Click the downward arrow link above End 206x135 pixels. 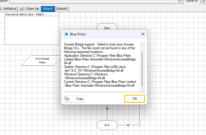107,109
